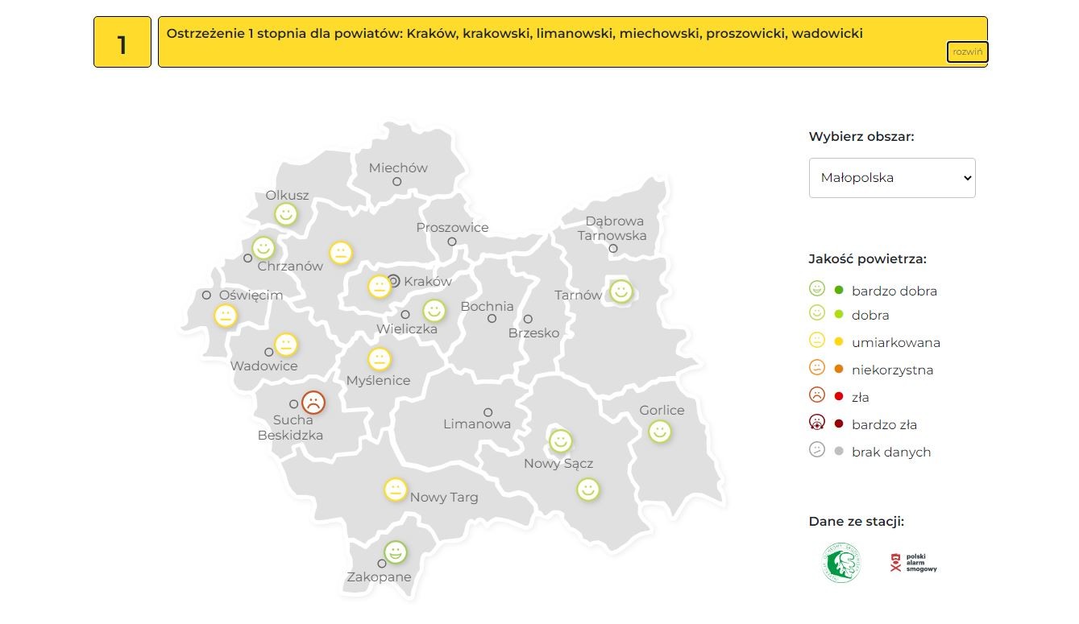This screenshot has width=1079, height=624.
Task: Open the Małopolska area dropdown
Action: (891, 178)
